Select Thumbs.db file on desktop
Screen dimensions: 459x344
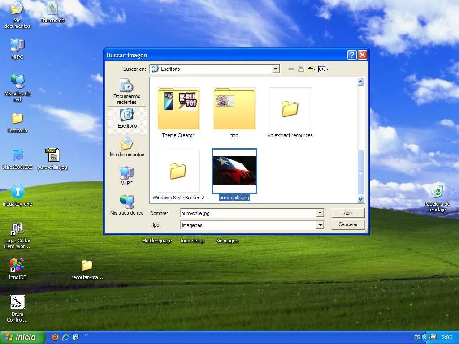(x=52, y=12)
